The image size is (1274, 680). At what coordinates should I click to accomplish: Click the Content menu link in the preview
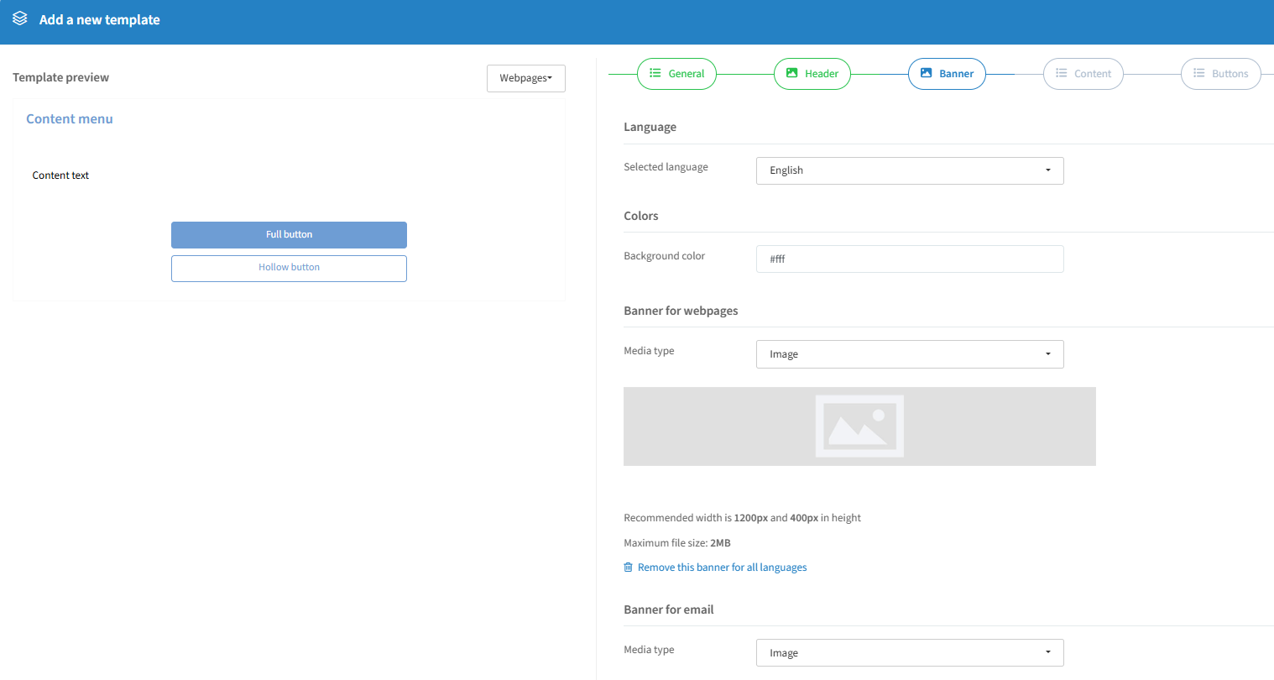point(70,119)
